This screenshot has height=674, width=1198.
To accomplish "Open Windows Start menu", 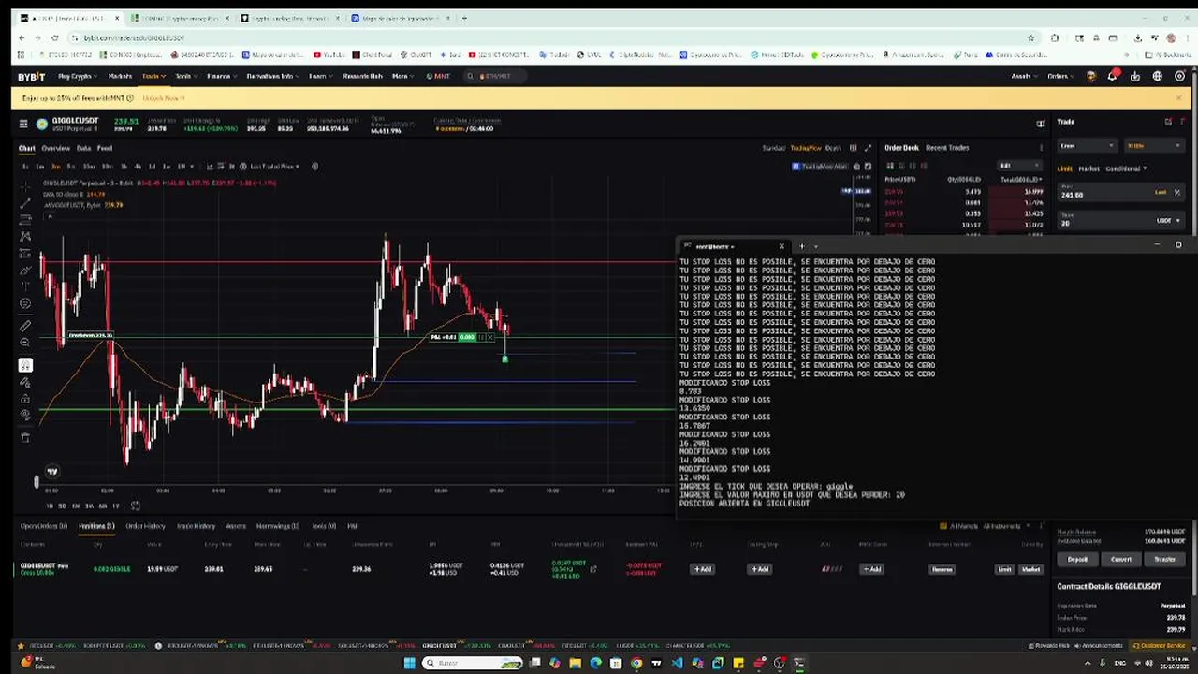I will pyautogui.click(x=409, y=663).
